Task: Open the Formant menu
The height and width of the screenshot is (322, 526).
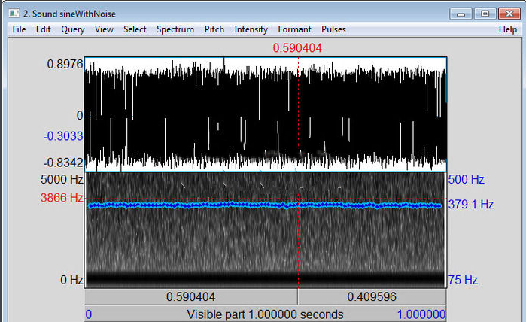Action: (294, 29)
